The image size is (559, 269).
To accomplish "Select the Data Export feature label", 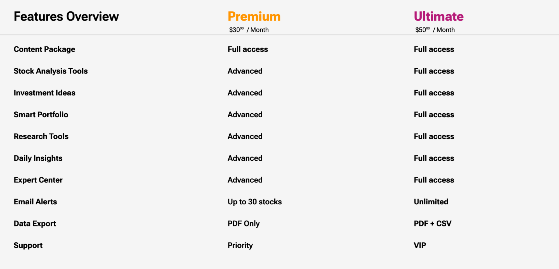I will coord(35,223).
